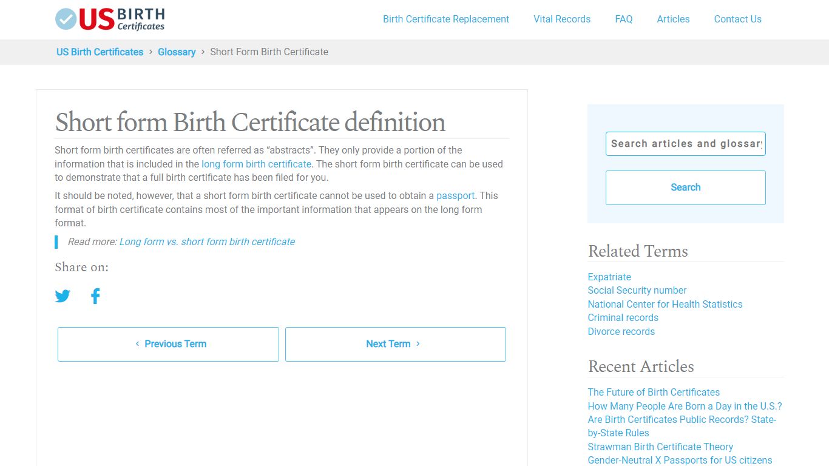Click US Birth Certificates breadcrumb
This screenshot has height=466, width=829.
pos(100,52)
